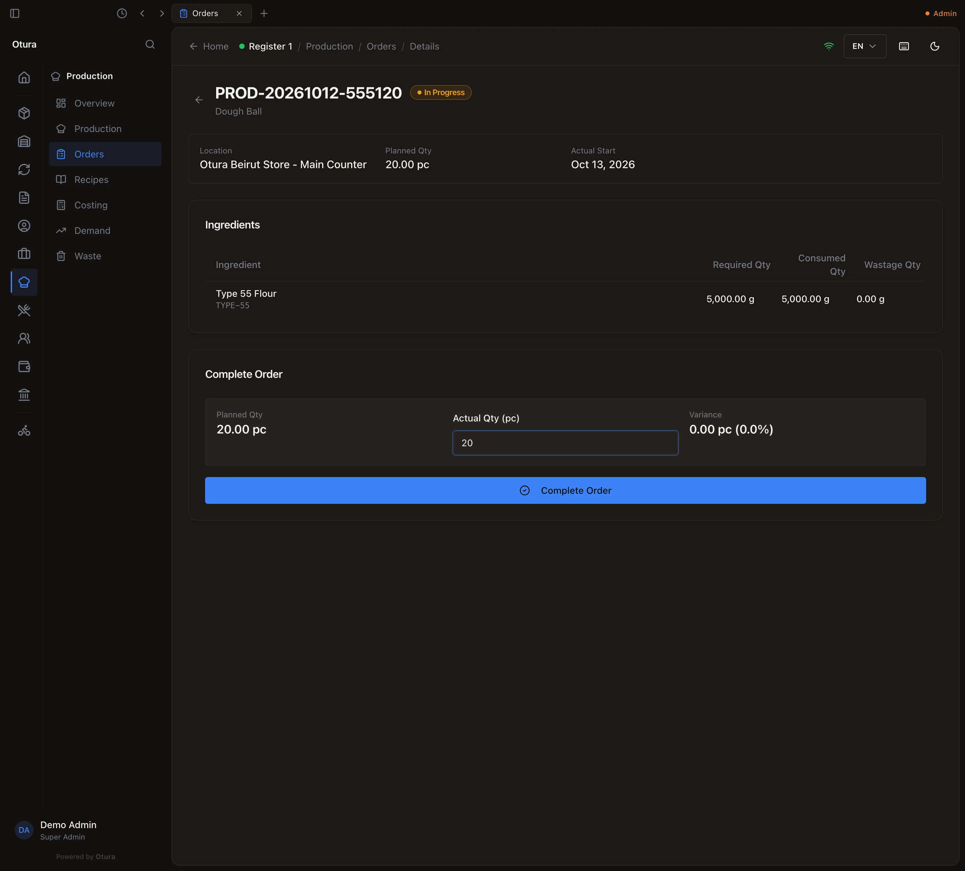Go back with top-bar left chevron
965x871 pixels.
click(142, 13)
